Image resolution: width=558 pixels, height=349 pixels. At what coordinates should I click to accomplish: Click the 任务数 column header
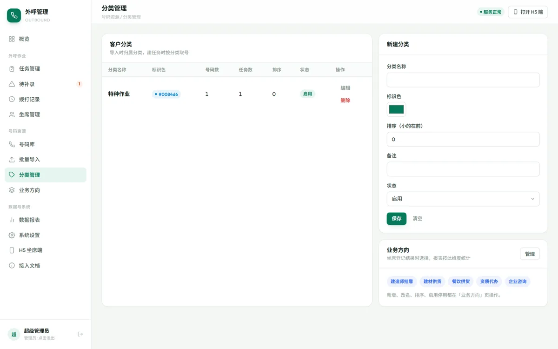coord(246,70)
